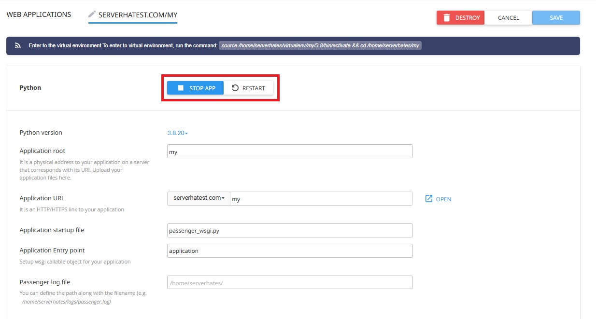Click the Application startup file field
The width and height of the screenshot is (596, 319).
pos(290,231)
